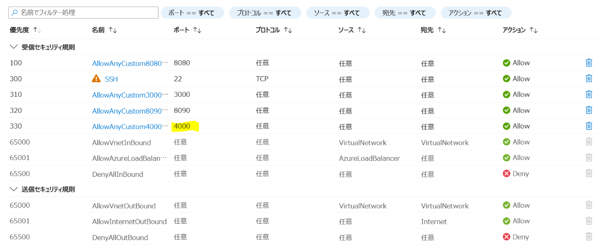Image resolution: width=603 pixels, height=250 pixels.
Task: Sort by プロトコル column arrows
Action: click(288, 30)
